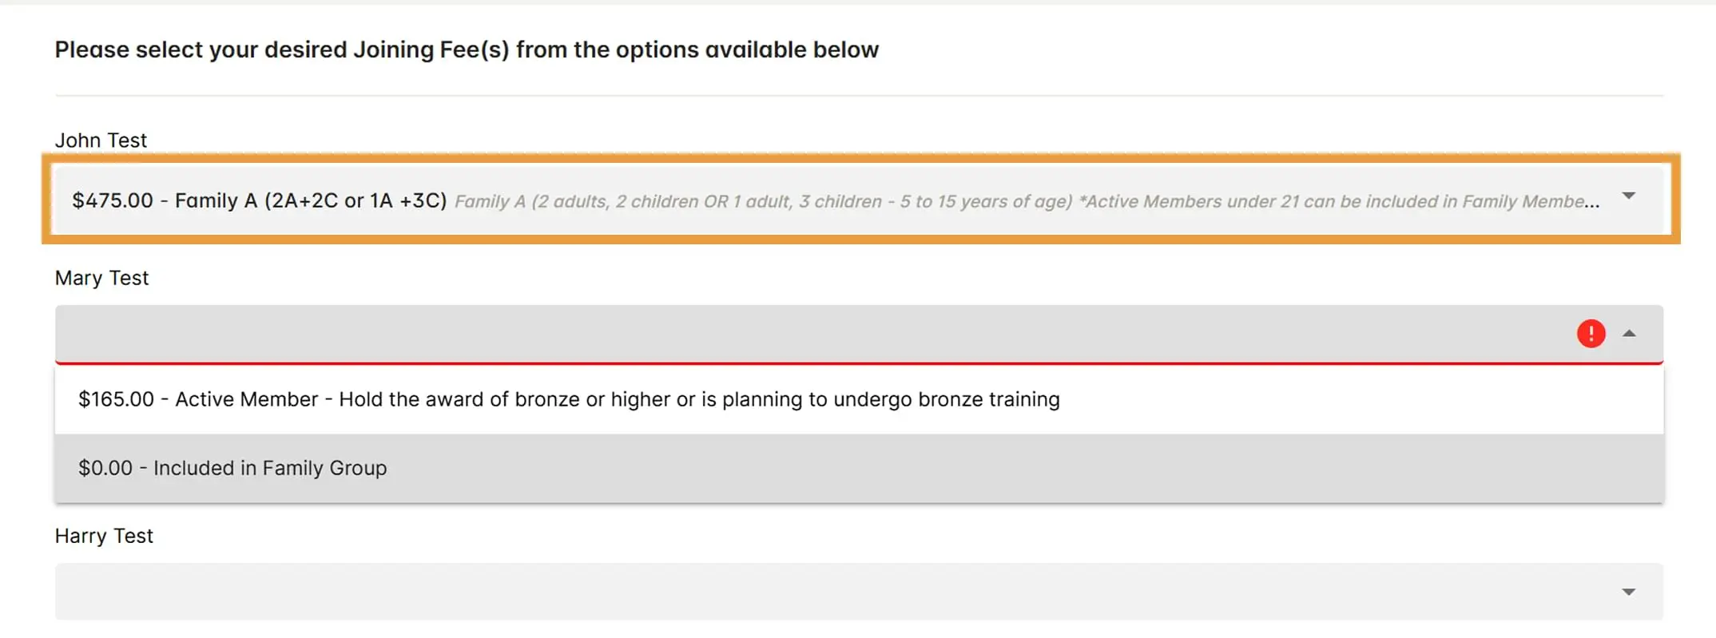The width and height of the screenshot is (1716, 638).
Task: Expand John Test fee dropdown arrow
Action: tap(1629, 196)
